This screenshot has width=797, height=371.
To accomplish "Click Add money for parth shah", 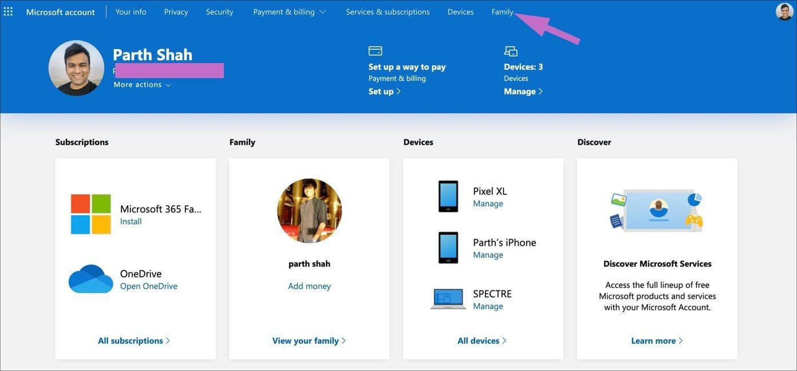I will 309,286.
